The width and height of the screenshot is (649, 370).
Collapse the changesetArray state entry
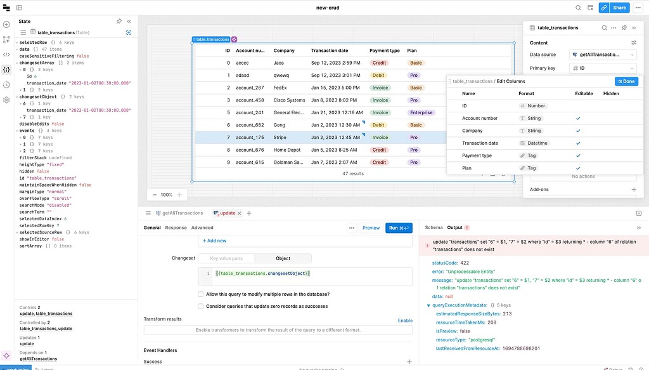[17, 63]
